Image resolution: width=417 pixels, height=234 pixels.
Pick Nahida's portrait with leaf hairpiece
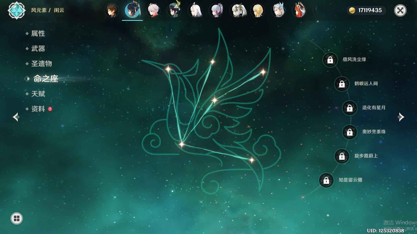coord(237,10)
